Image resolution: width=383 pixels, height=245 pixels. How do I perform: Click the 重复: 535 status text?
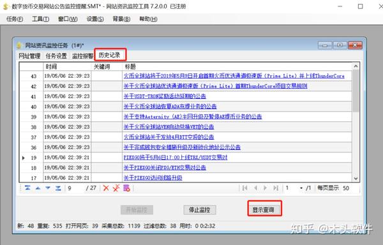(50, 226)
